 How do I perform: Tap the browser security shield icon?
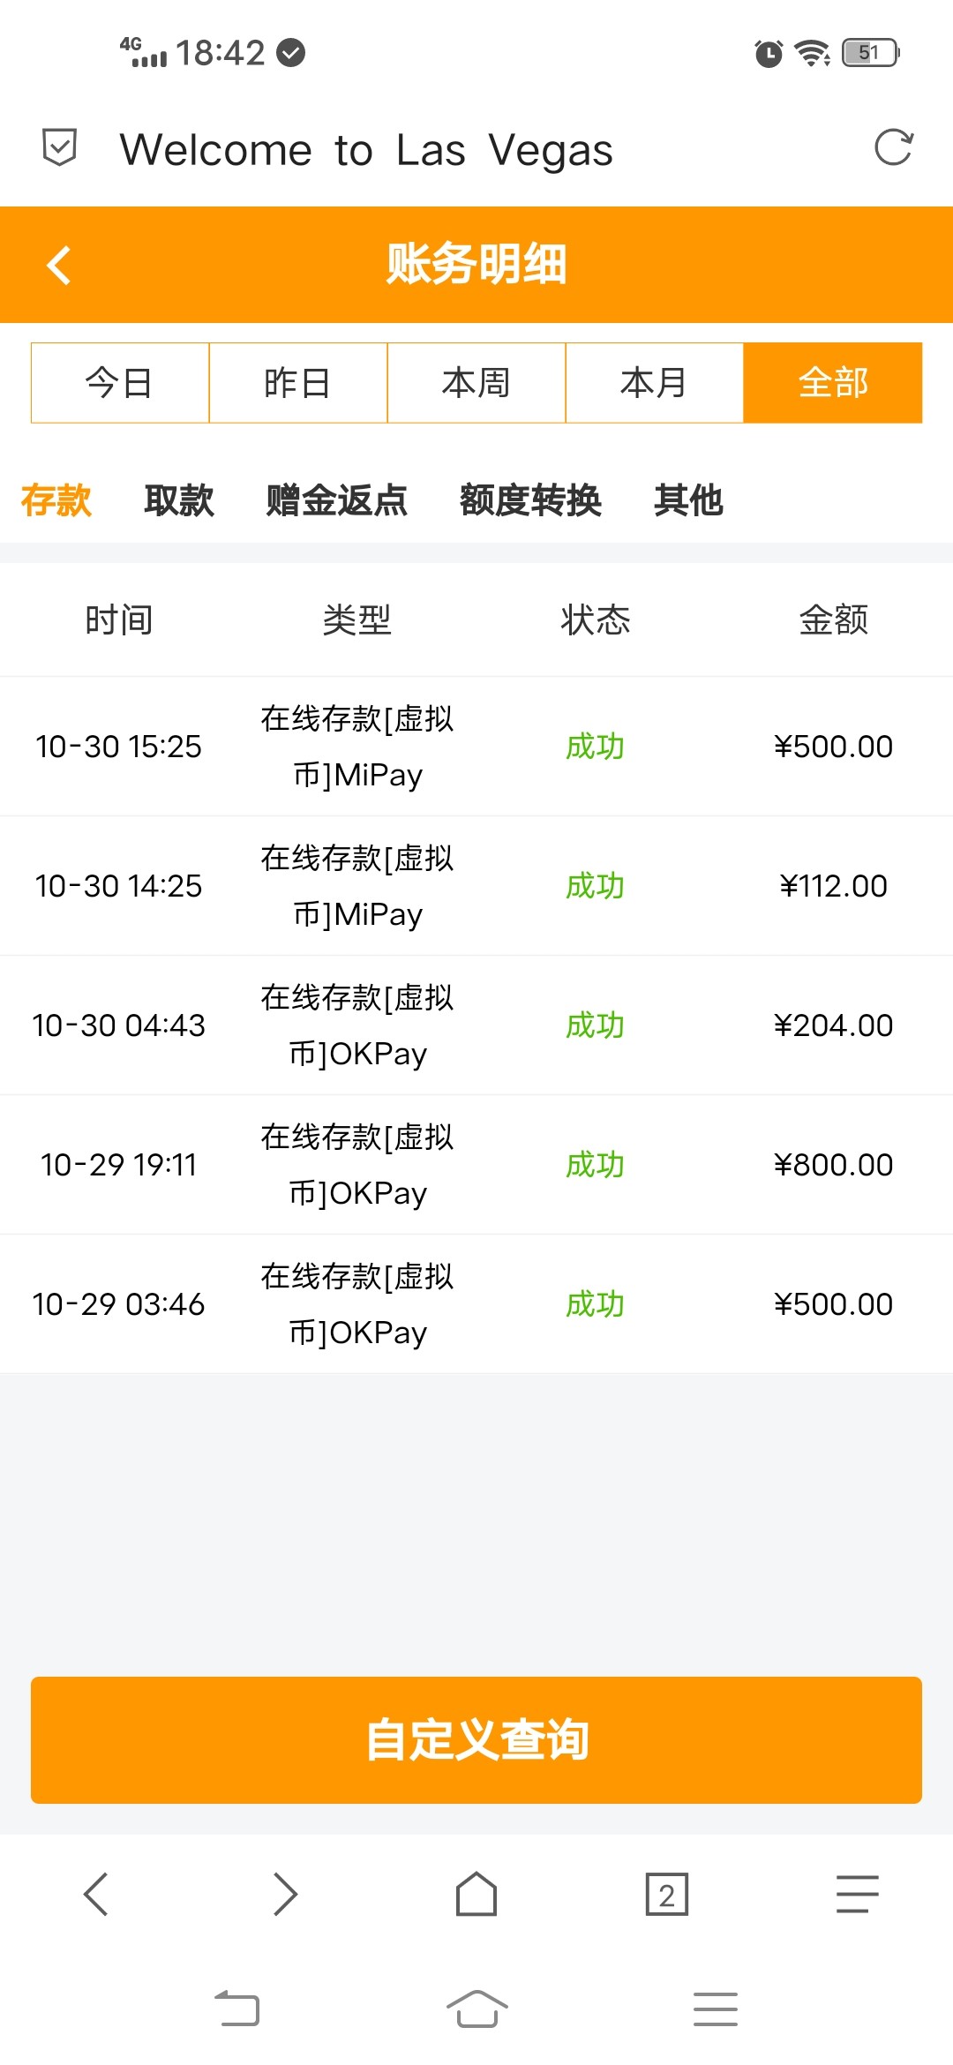60,147
